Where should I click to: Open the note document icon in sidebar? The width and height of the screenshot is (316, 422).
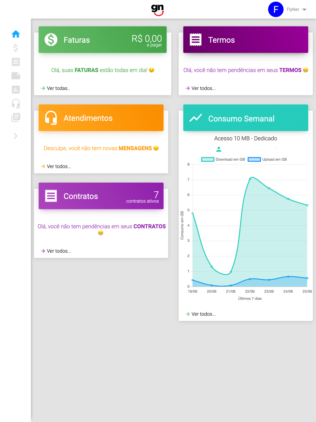click(16, 76)
